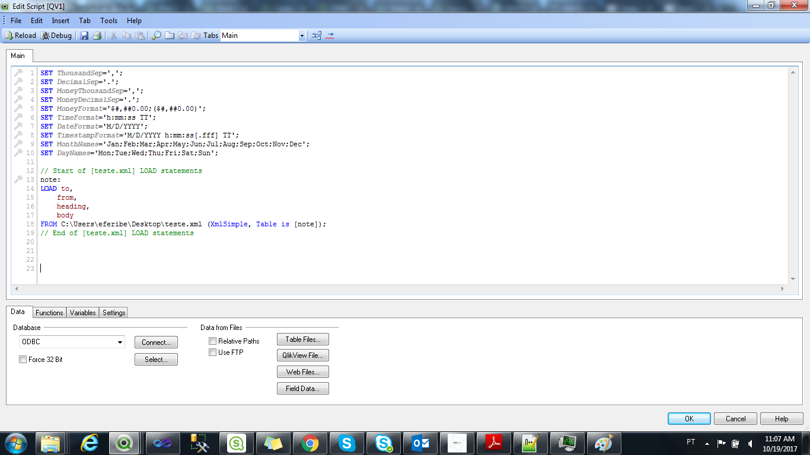Move script tab right icon
Image resolution: width=810 pixels, height=455 pixels.
coord(194,36)
